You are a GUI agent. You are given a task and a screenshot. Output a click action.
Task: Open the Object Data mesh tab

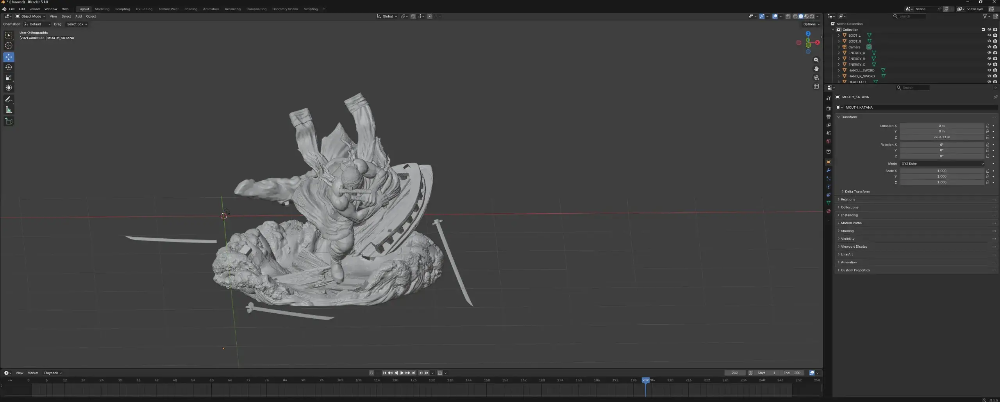coord(828,203)
